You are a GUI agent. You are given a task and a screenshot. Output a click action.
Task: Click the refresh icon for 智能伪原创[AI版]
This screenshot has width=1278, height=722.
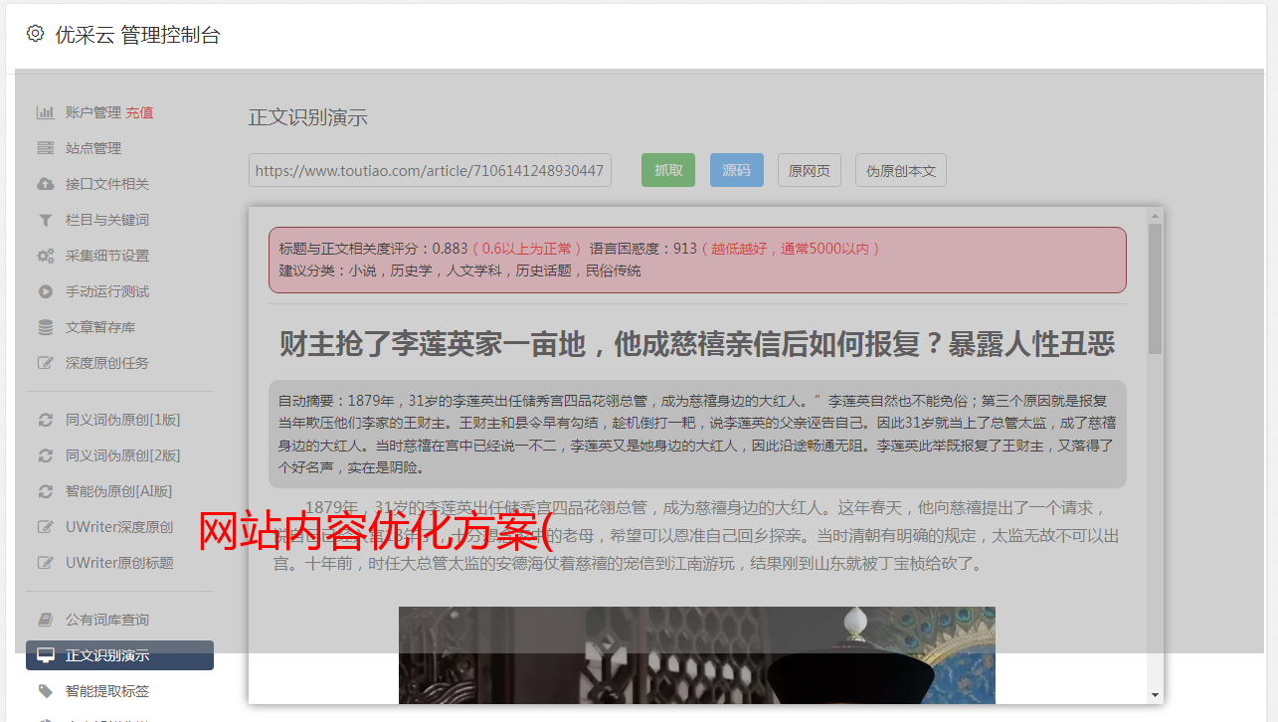click(x=45, y=491)
